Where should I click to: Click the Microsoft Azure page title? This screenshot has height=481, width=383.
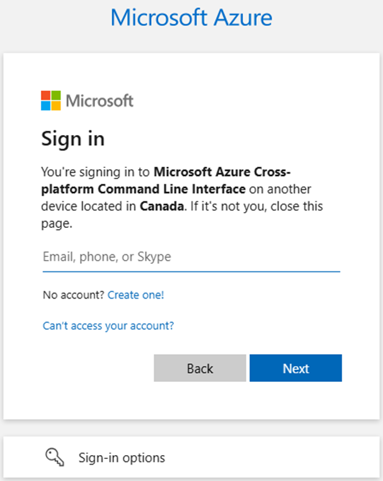pos(191,17)
